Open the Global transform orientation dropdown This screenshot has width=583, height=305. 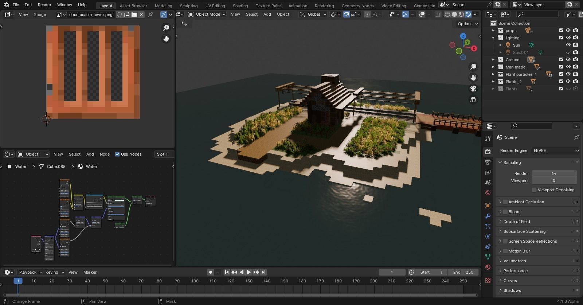[313, 14]
